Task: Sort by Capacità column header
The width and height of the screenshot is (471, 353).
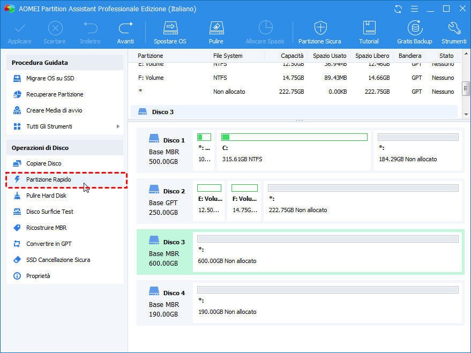Action: click(292, 56)
